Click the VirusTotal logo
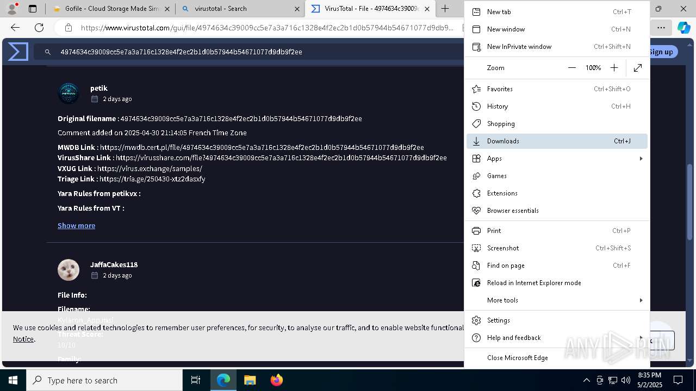The height and width of the screenshot is (391, 696). click(x=18, y=52)
